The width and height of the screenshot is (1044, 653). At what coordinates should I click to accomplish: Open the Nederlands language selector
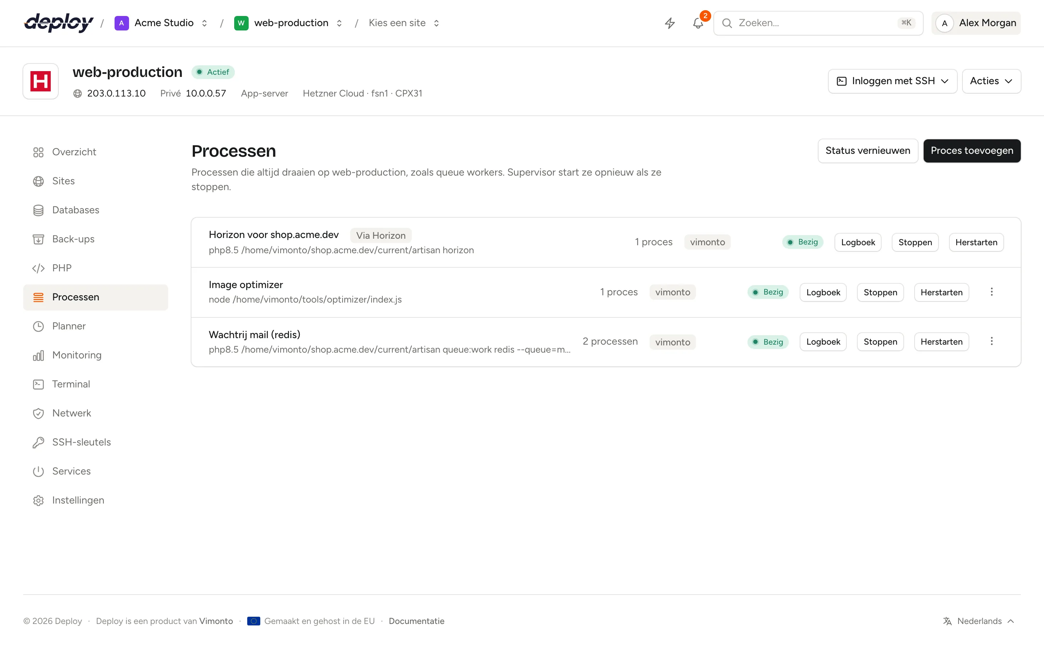[978, 621]
